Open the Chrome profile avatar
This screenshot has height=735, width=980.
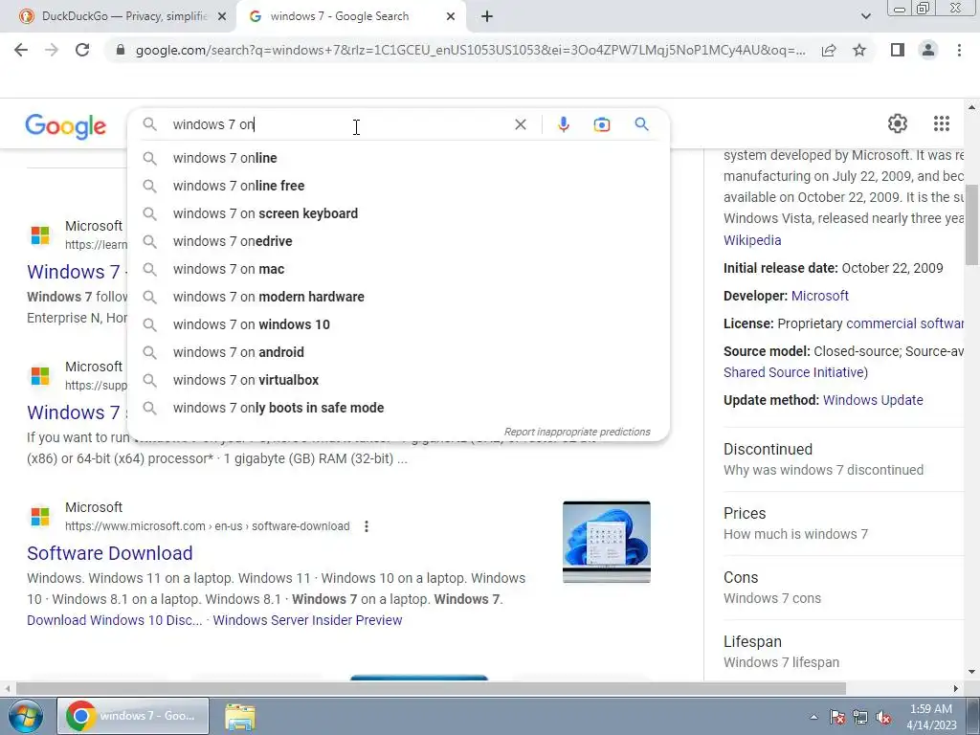coord(928,50)
